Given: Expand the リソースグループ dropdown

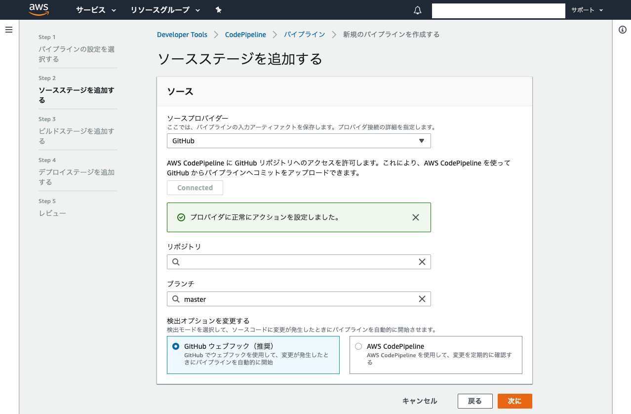Looking at the screenshot, I should pos(165,10).
